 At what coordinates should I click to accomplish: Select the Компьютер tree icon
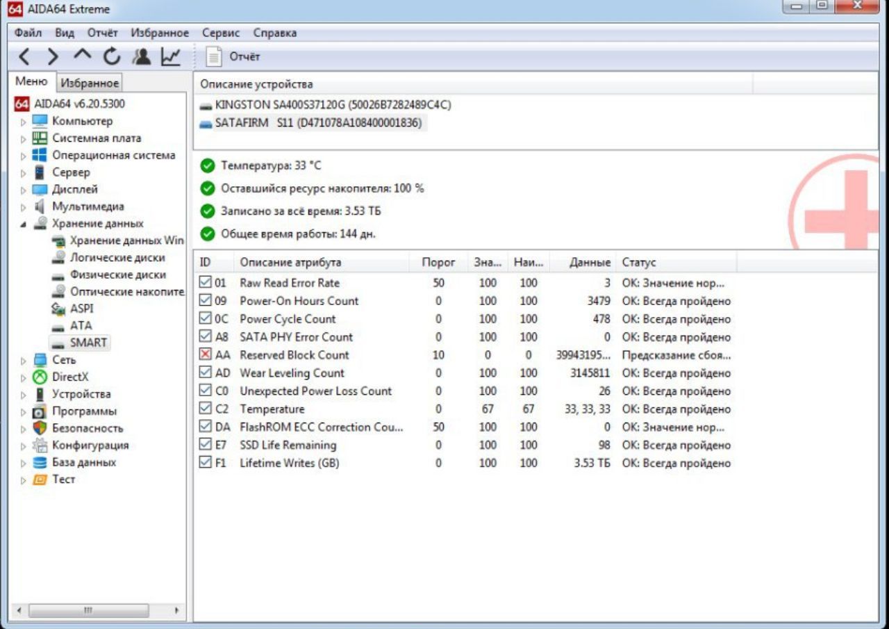click(40, 122)
